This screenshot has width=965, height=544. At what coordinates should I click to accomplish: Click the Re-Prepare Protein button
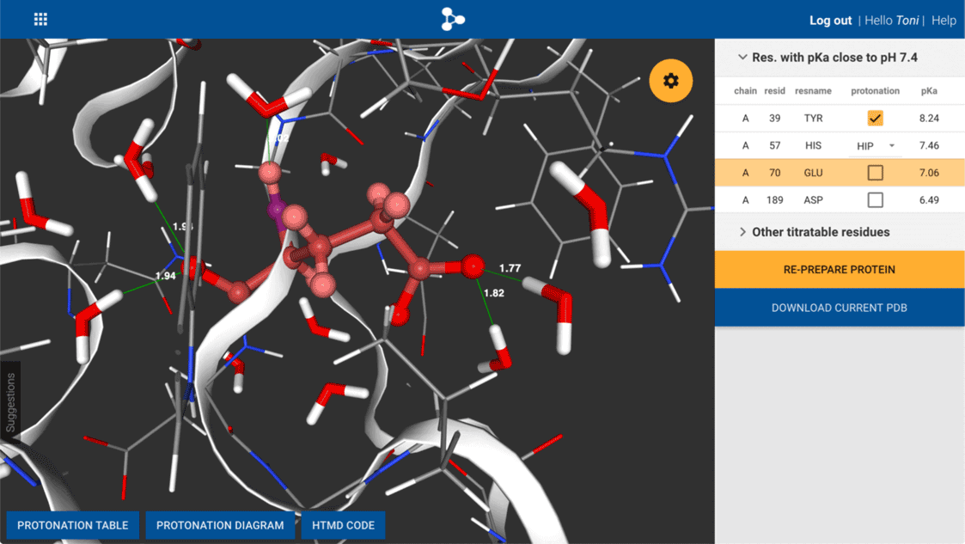839,269
